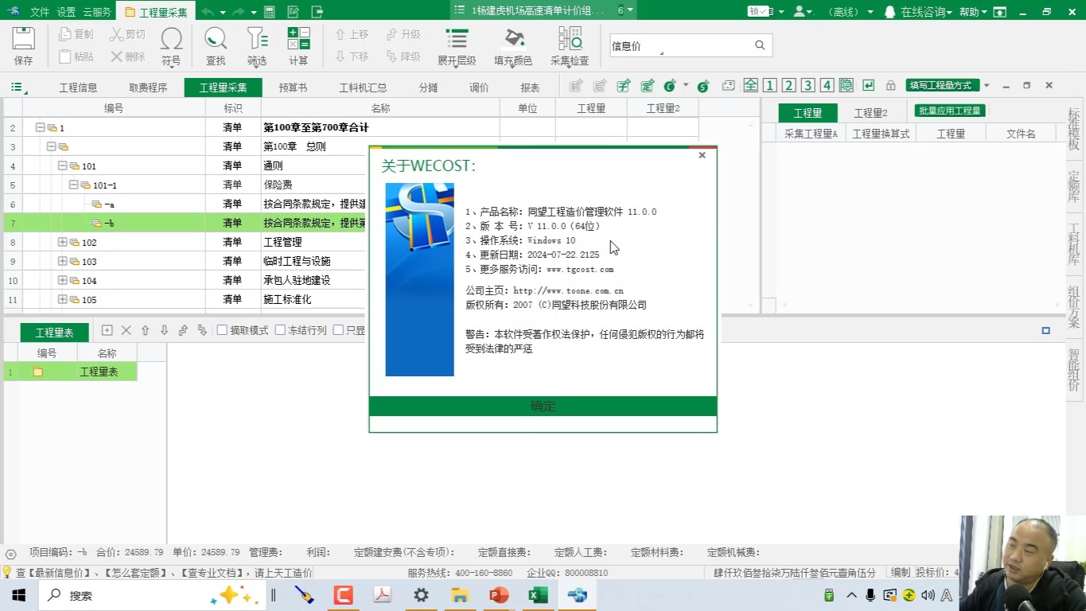This screenshot has height=611, width=1086.
Task: Switch to the 预算书 tab
Action: tap(293, 88)
